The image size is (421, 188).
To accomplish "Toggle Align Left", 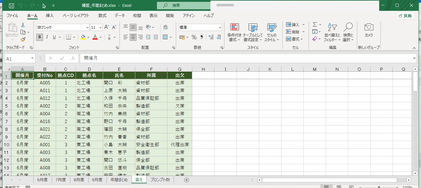I will (x=126, y=37).
